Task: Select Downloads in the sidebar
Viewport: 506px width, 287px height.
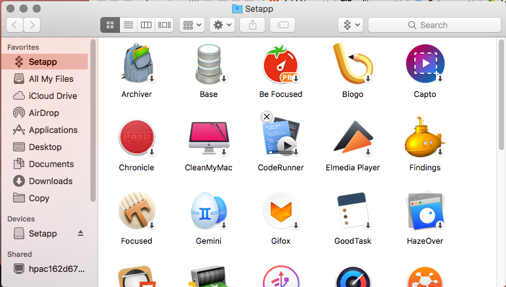Action: click(x=50, y=181)
